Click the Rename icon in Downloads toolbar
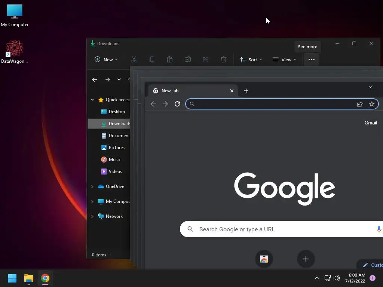The width and height of the screenshot is (383, 287). (188, 59)
